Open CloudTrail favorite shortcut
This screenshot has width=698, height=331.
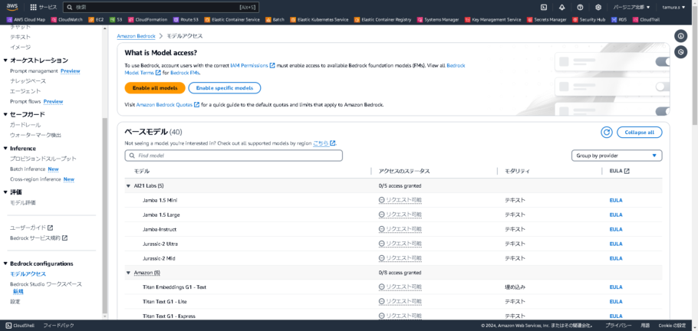pos(646,20)
